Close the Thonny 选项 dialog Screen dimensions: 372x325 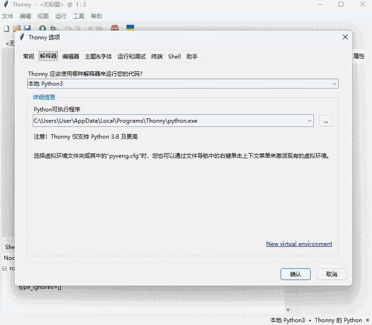(345, 37)
